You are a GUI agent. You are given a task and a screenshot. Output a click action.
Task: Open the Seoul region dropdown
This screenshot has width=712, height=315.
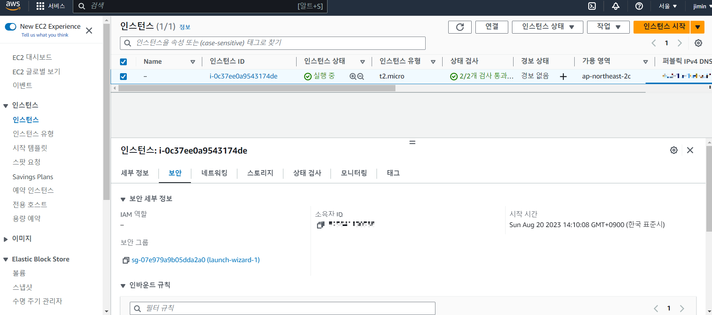point(667,6)
